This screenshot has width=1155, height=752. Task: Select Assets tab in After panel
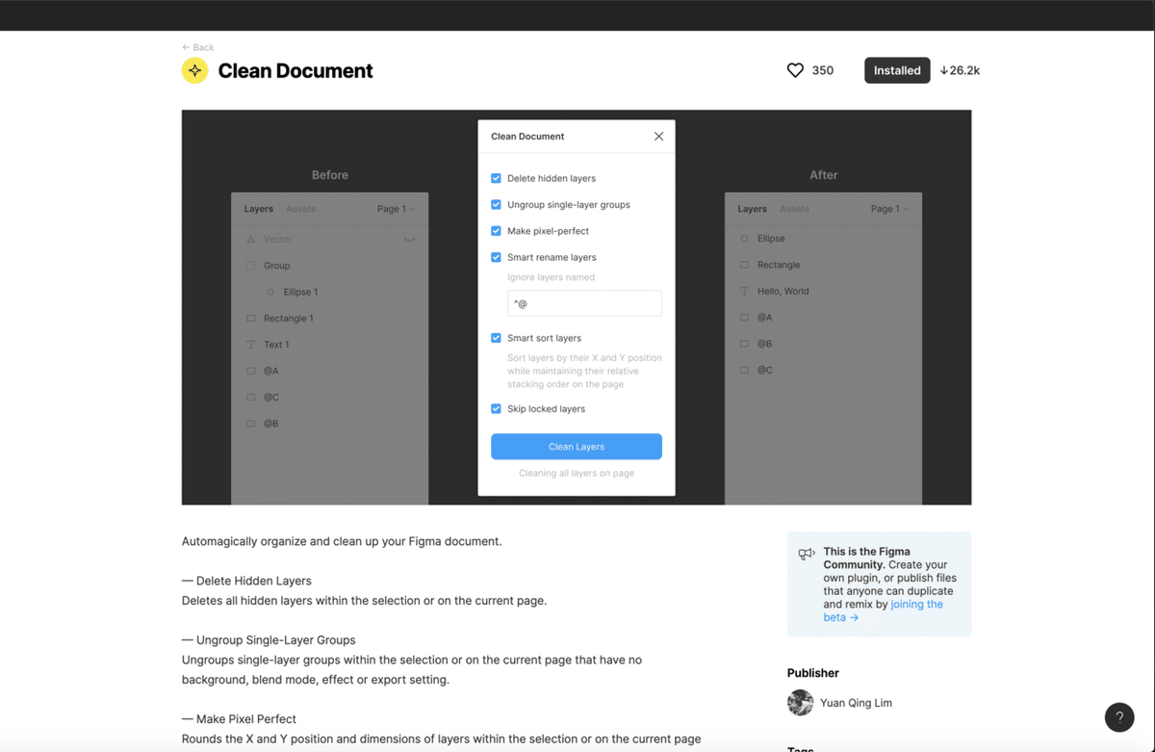(x=795, y=209)
